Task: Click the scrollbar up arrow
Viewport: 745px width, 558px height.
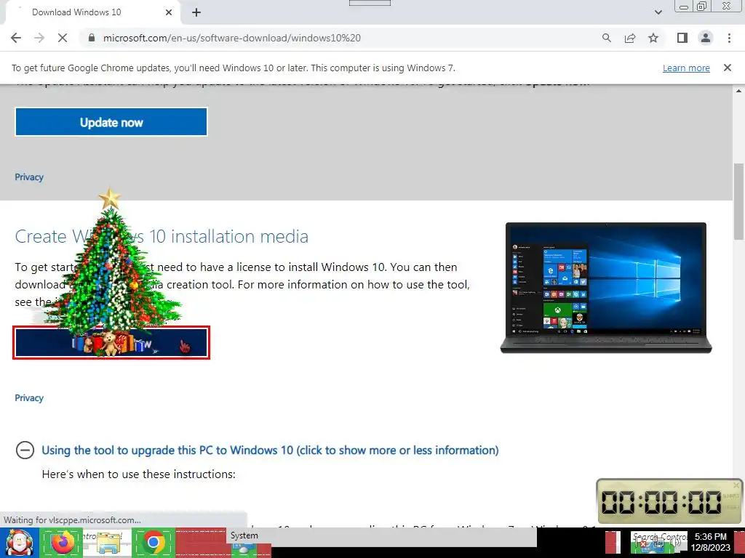Action: pyautogui.click(x=738, y=91)
